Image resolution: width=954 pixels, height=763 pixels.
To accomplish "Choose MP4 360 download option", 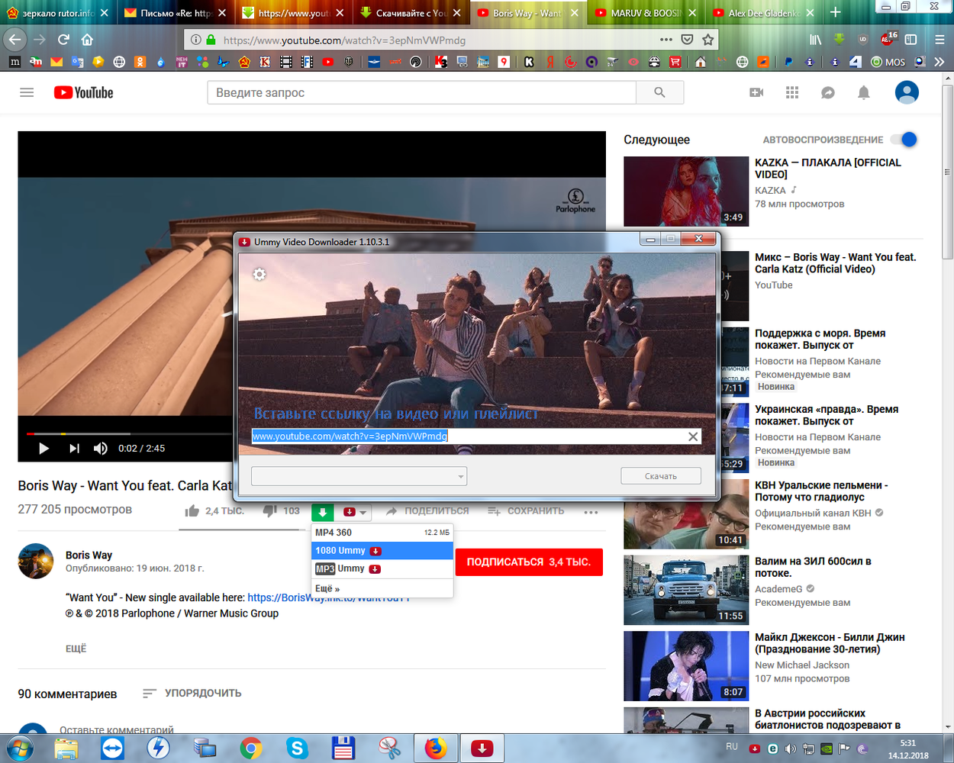I will coord(382,533).
